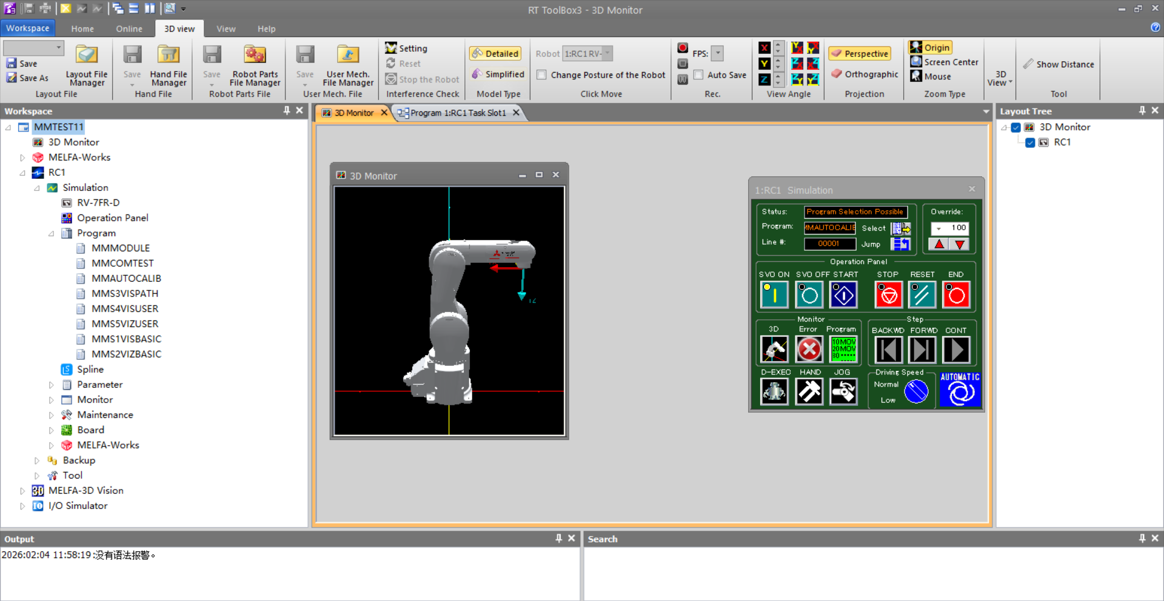Select Detailed model type
1164x601 pixels.
[496, 53]
